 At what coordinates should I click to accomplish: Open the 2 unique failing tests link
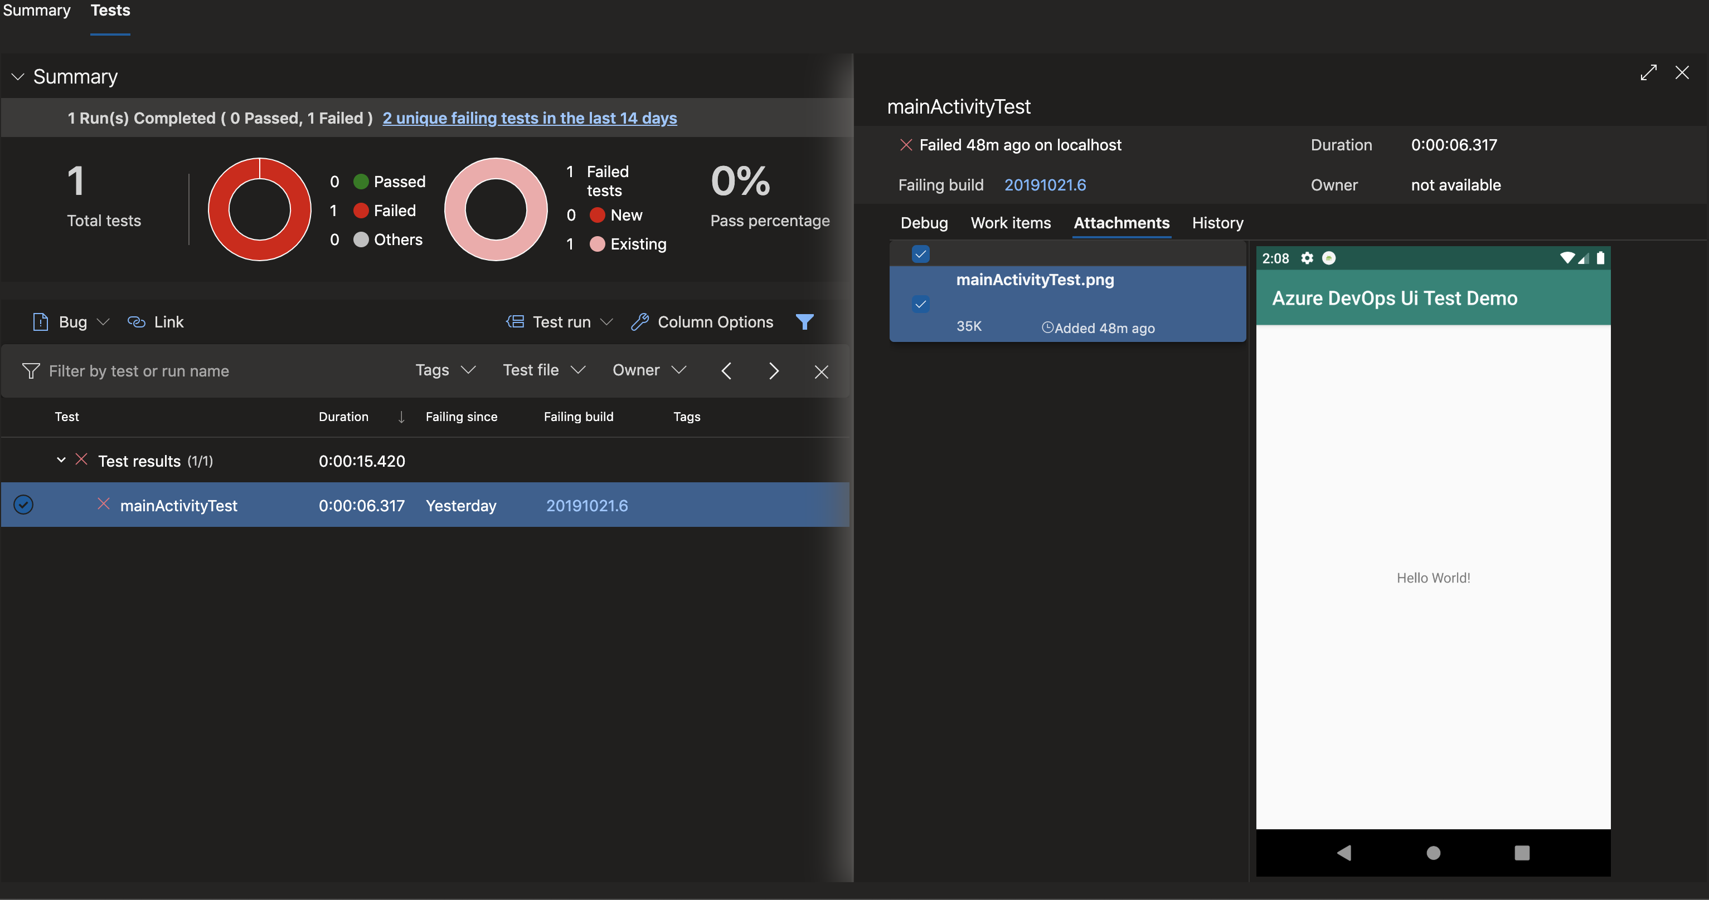point(529,118)
